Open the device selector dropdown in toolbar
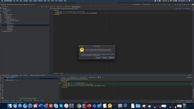This screenshot has width=194, height=109. click(x=147, y=5)
